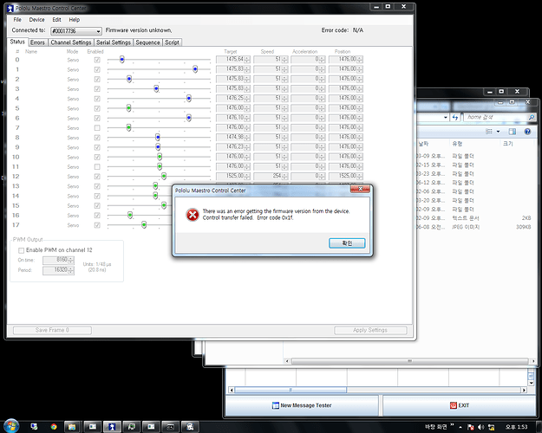This screenshot has height=433, width=542.
Task: Switch to the Channel Settings tab
Action: [70, 42]
